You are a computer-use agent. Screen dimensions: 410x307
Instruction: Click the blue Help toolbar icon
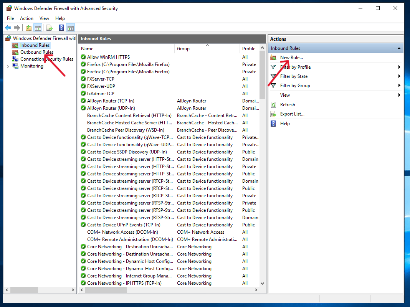click(x=61, y=28)
